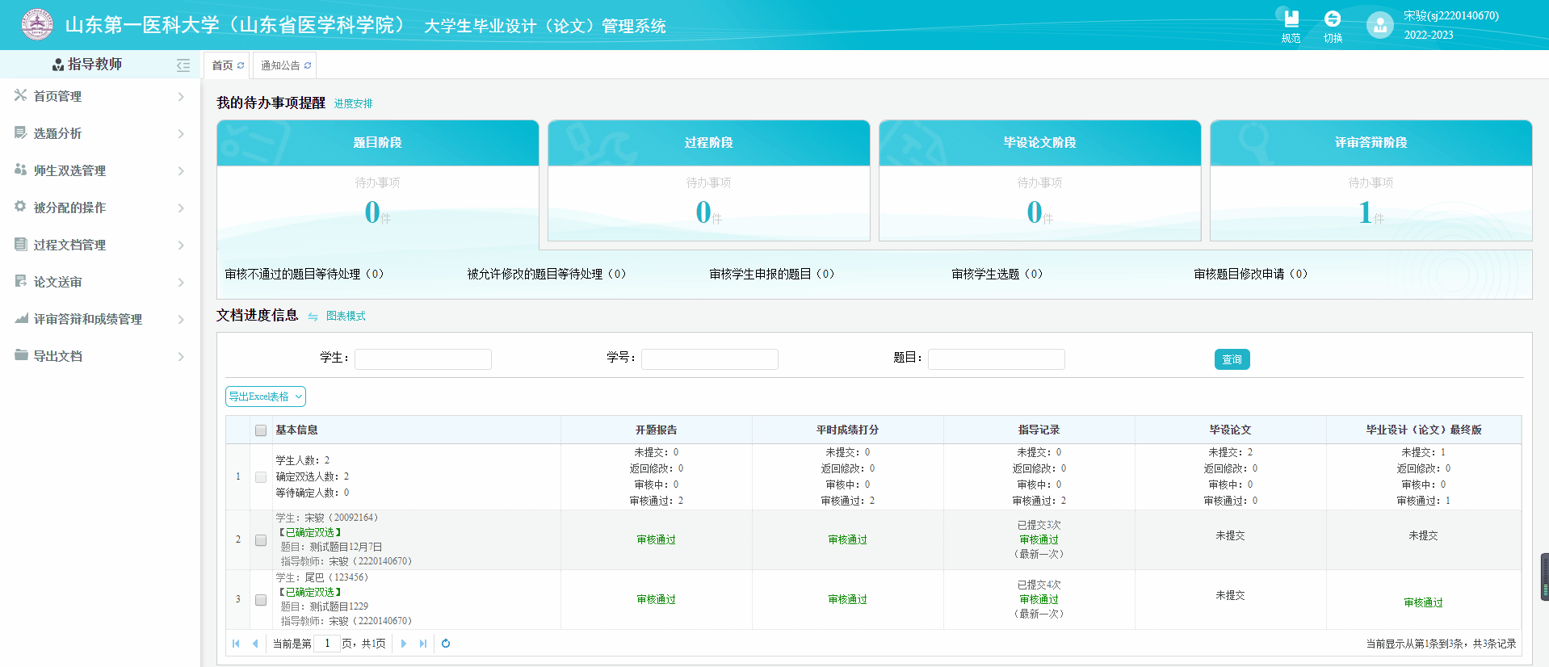Viewport: 1549px width, 667px height.
Task: Open the 规范 guidelines icon
Action: click(x=1291, y=19)
